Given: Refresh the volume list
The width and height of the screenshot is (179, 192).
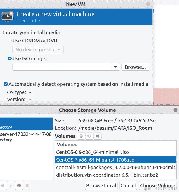Looking at the screenshot, I should [x=89, y=136].
